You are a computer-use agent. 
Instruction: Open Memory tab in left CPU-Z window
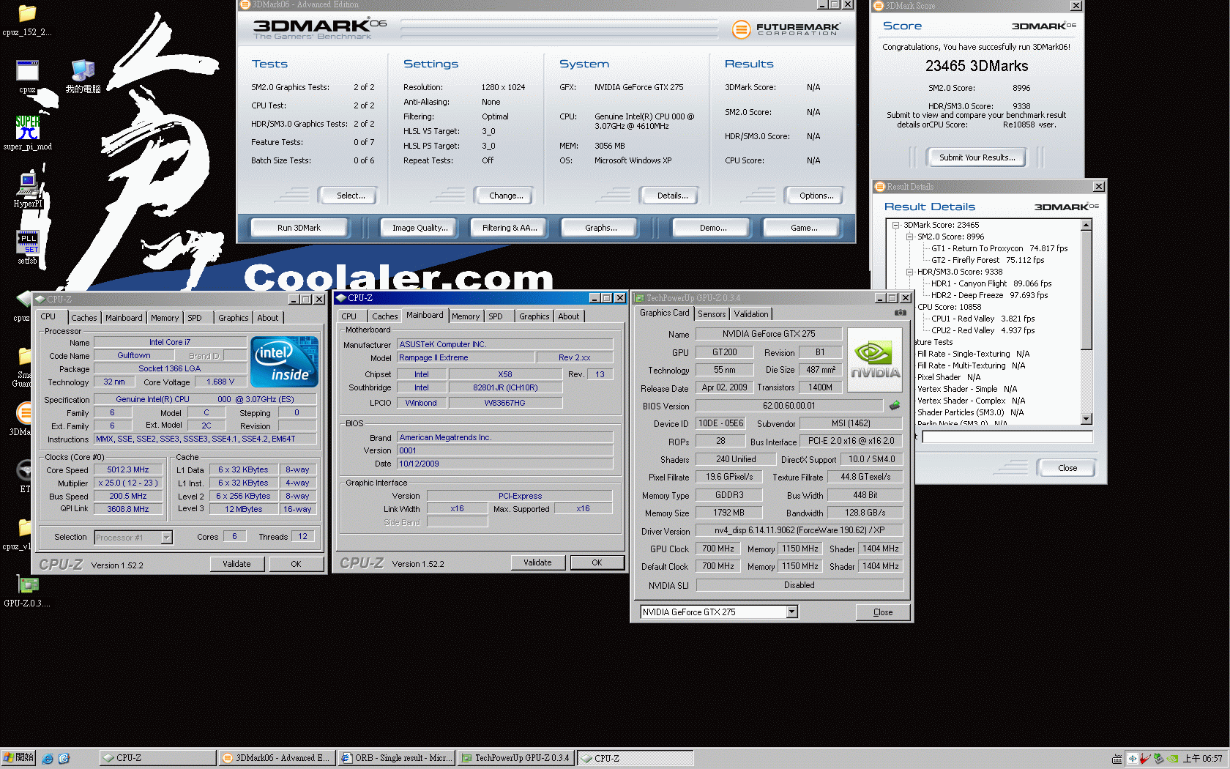click(164, 318)
